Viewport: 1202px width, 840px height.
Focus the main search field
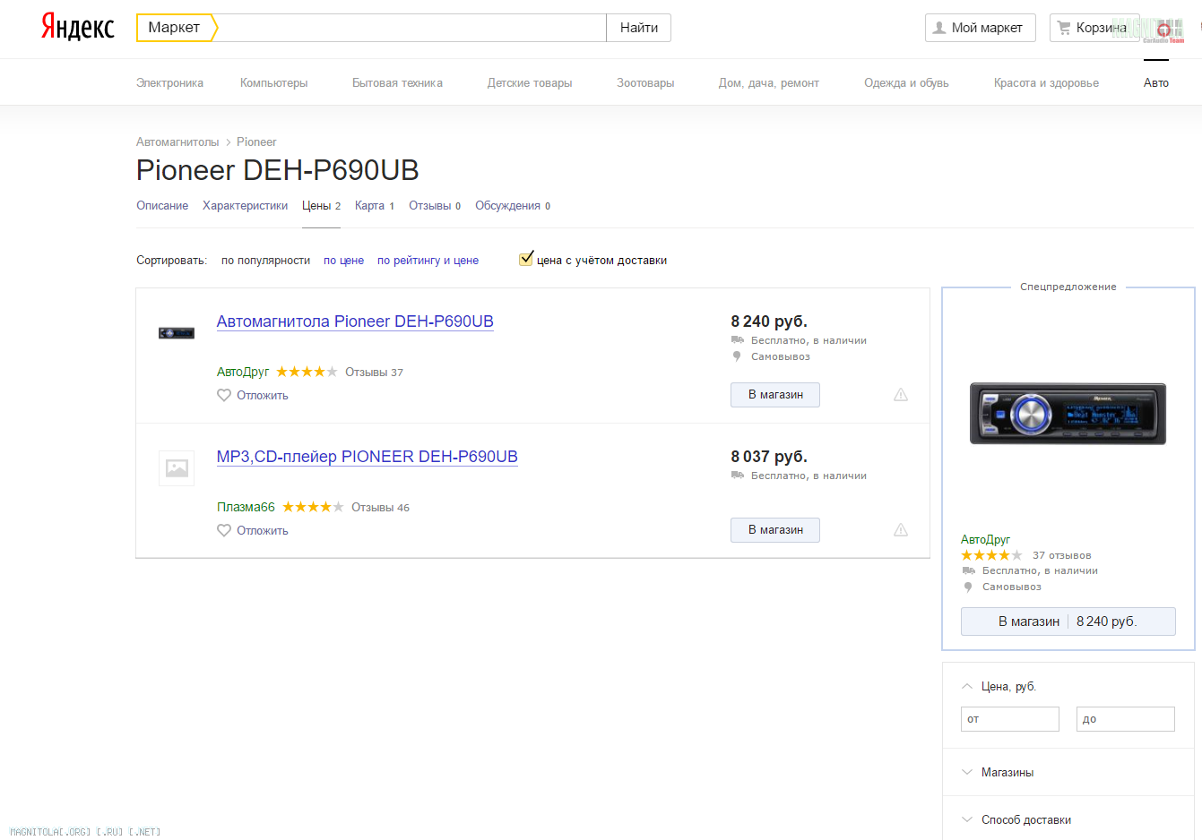(411, 28)
